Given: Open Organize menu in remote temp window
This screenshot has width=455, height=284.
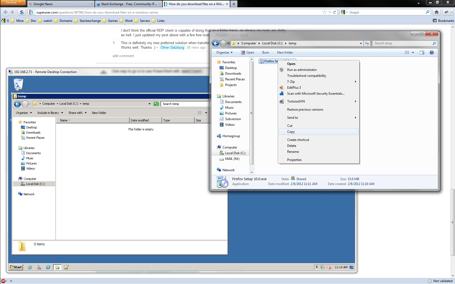Looking at the screenshot, I should click(24, 113).
